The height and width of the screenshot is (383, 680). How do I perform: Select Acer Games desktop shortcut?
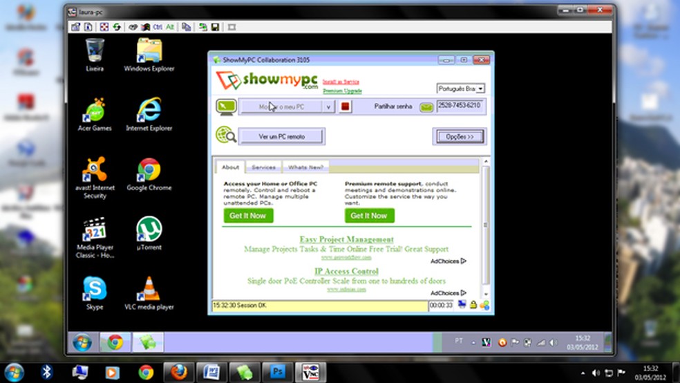tap(95, 114)
